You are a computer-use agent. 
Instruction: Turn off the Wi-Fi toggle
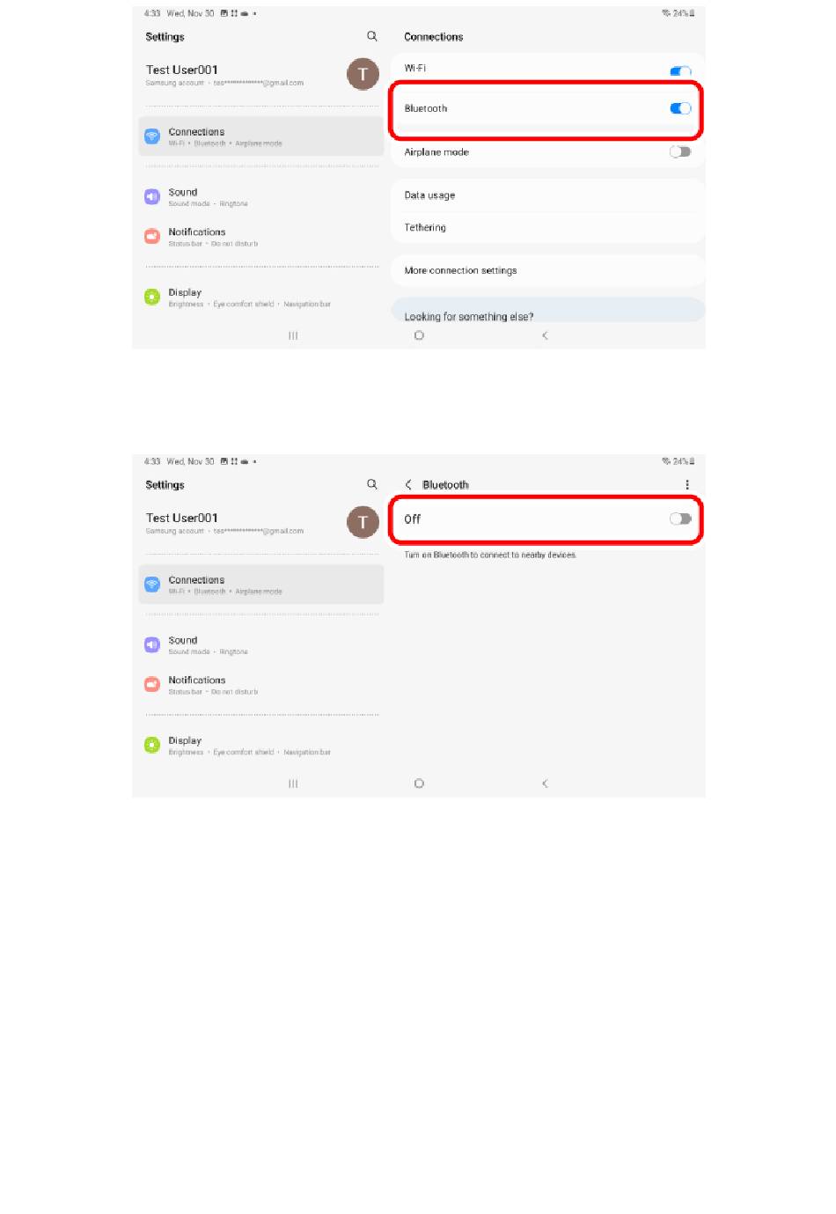pyautogui.click(x=680, y=70)
